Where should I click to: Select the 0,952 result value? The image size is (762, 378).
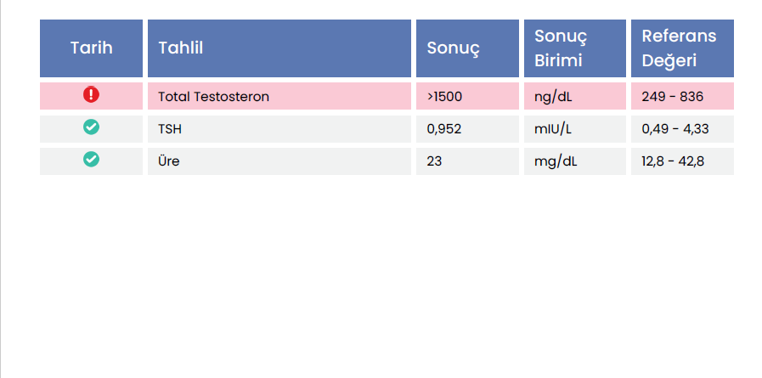(x=443, y=129)
